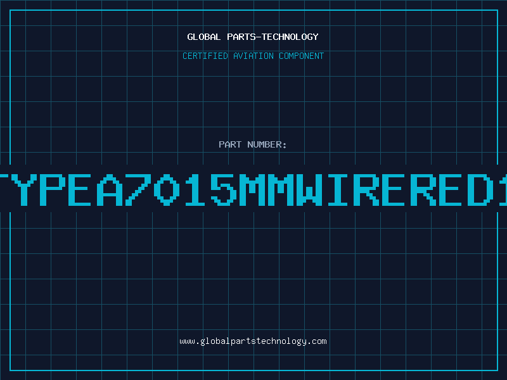507x380 pixels.
Task: Click the www.globalpartstechnology.com website link
Action: click(x=253, y=341)
